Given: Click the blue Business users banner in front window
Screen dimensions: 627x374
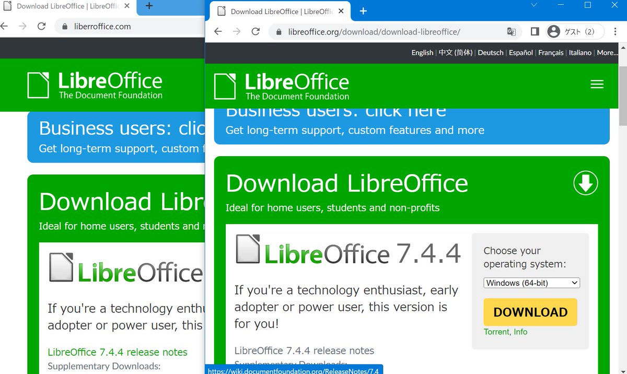Looking at the screenshot, I should (412, 126).
